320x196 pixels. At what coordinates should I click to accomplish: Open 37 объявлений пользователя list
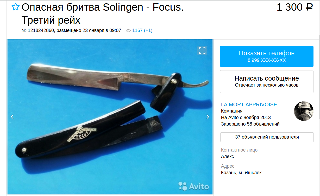click(267, 137)
